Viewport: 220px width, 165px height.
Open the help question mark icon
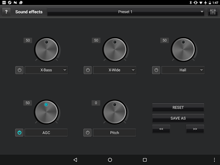pyautogui.click(x=6, y=12)
